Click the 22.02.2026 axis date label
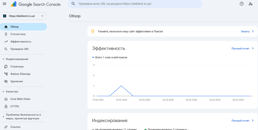258x130 pixels. 168,100
